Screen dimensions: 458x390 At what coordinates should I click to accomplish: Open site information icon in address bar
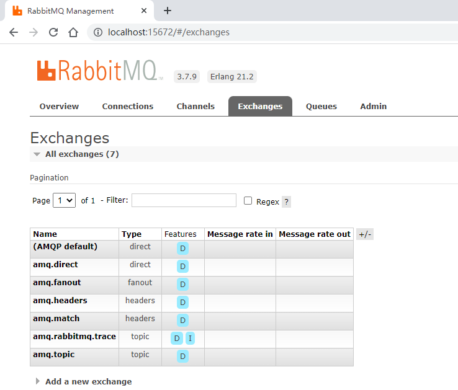point(98,32)
